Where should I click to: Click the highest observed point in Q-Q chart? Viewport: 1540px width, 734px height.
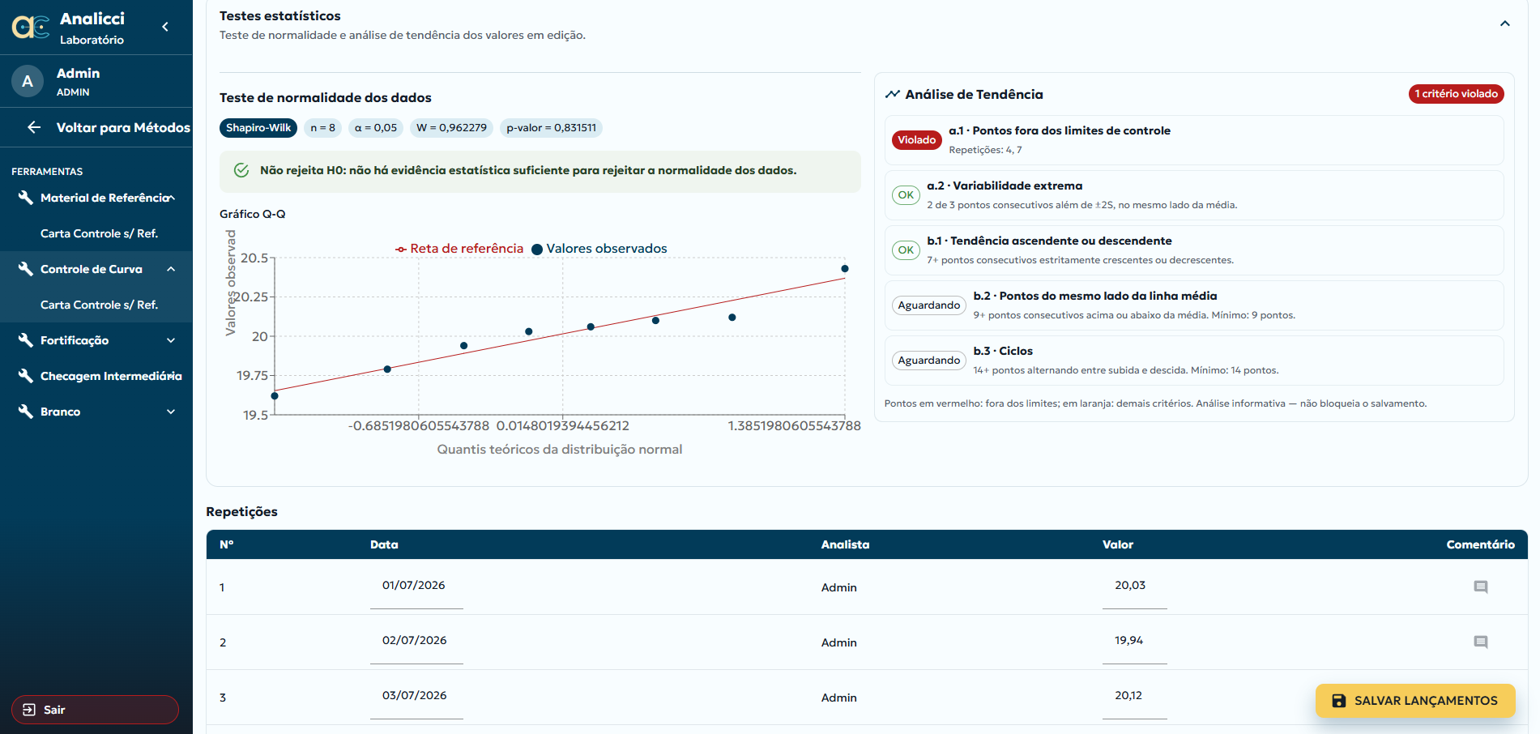tap(845, 269)
